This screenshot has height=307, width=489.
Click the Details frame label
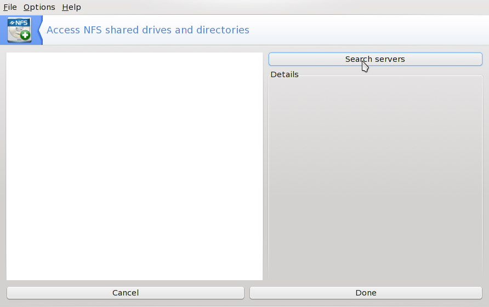284,74
